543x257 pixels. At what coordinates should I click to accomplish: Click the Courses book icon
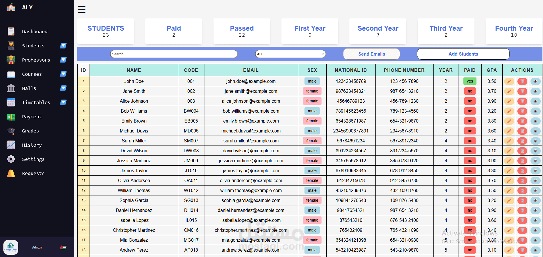[11, 74]
